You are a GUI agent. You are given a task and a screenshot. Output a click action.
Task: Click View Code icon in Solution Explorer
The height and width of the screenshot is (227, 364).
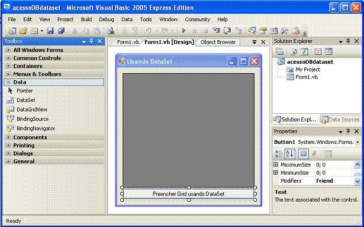318,51
